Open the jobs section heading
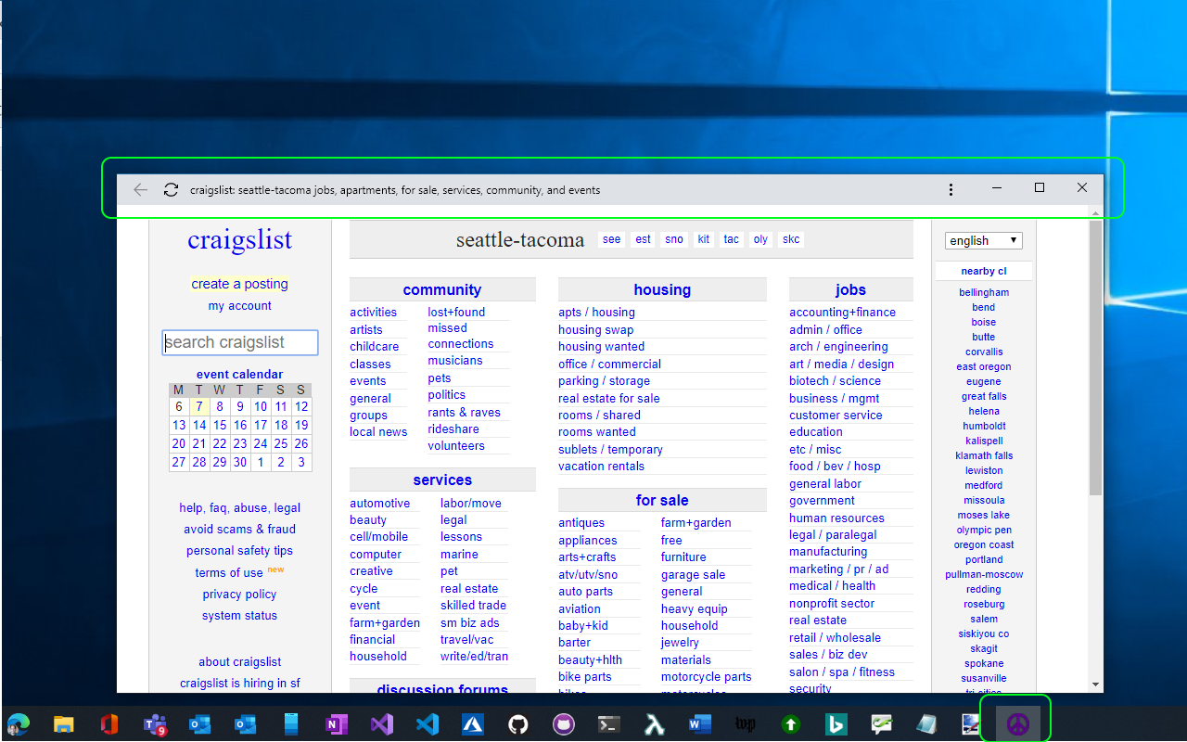Image resolution: width=1187 pixels, height=742 pixels. [x=850, y=289]
